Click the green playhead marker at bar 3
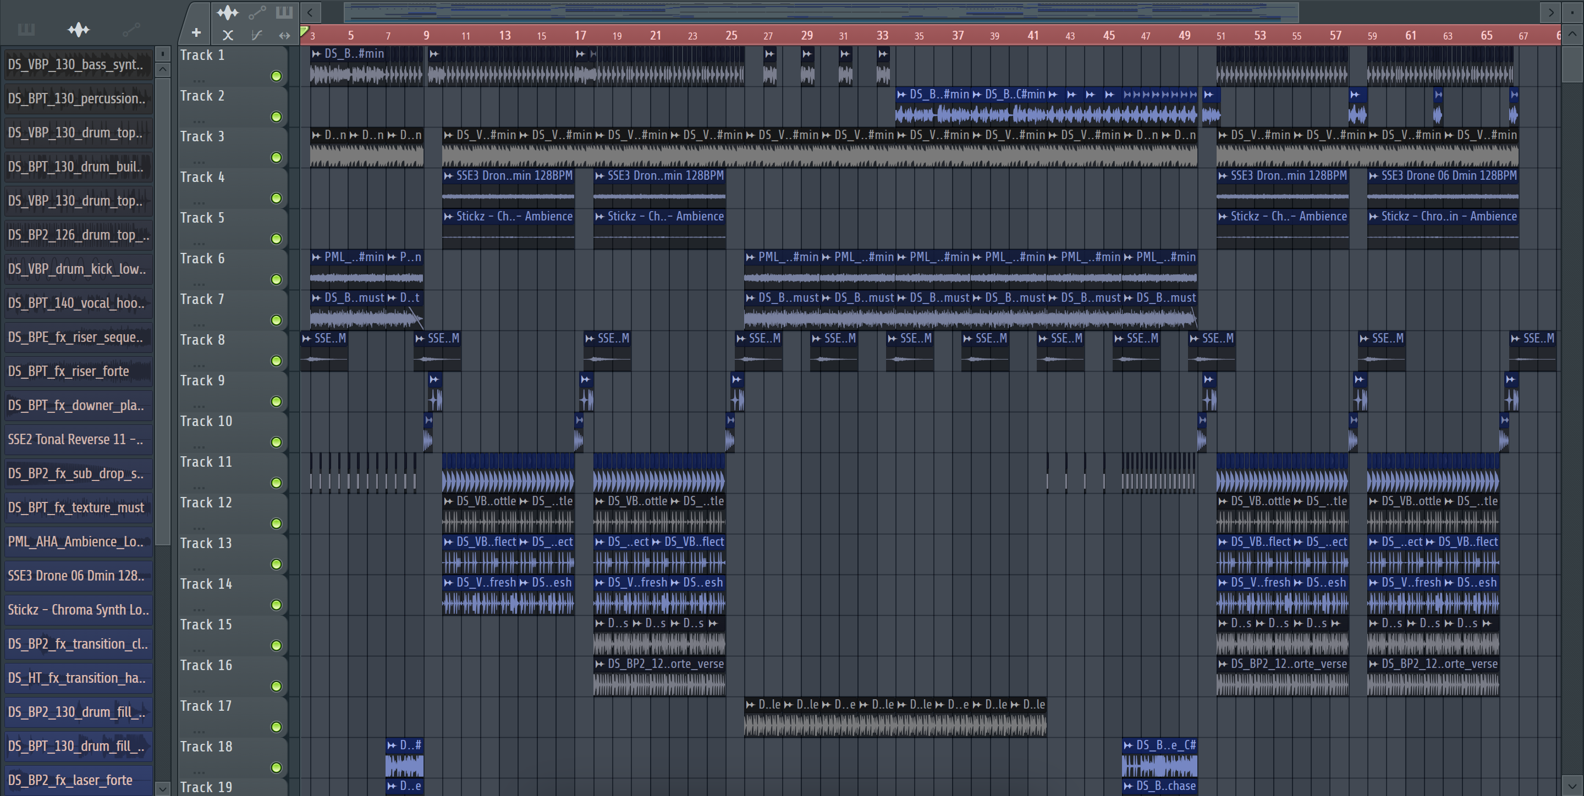The width and height of the screenshot is (1584, 796). (304, 30)
